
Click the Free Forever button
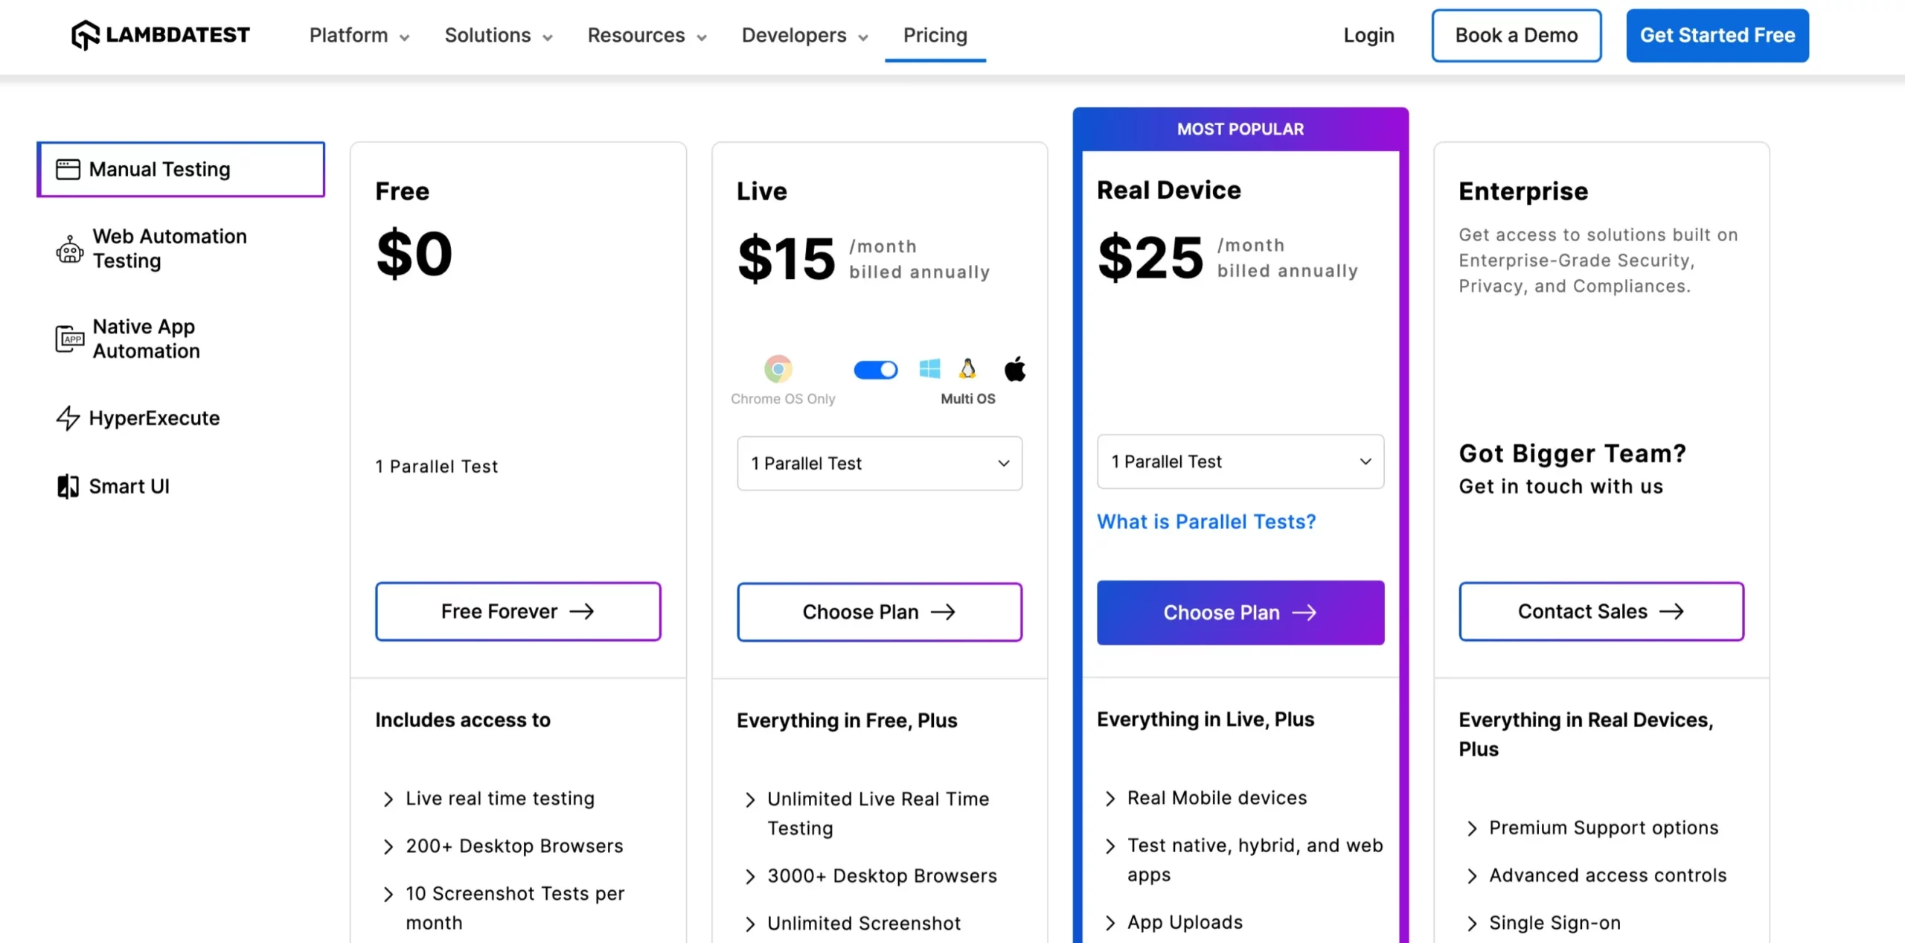[x=518, y=611]
